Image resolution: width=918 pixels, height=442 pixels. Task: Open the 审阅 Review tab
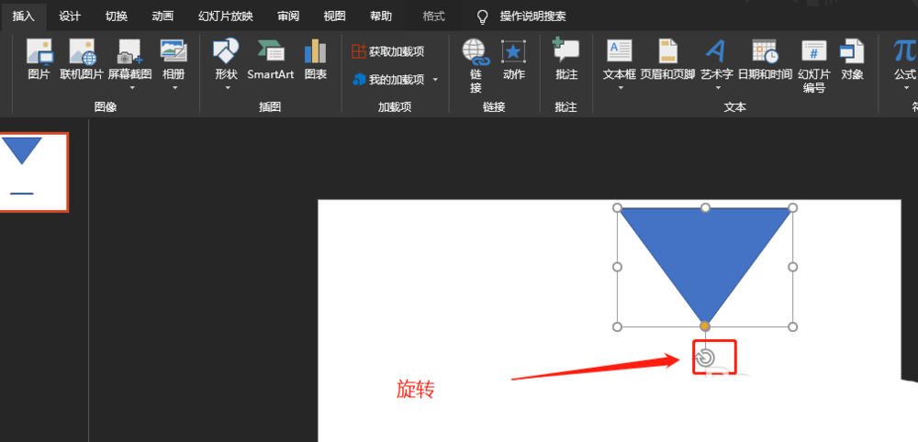coord(288,17)
